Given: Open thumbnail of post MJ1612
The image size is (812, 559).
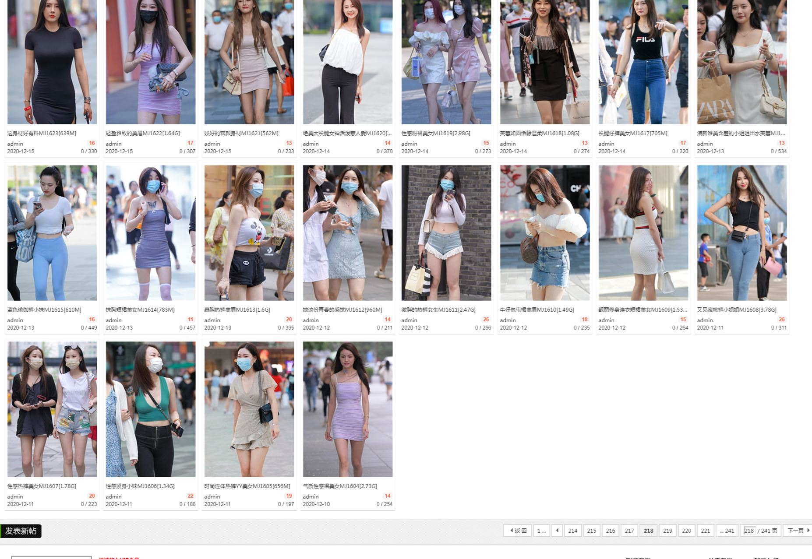Looking at the screenshot, I should pyautogui.click(x=348, y=232).
